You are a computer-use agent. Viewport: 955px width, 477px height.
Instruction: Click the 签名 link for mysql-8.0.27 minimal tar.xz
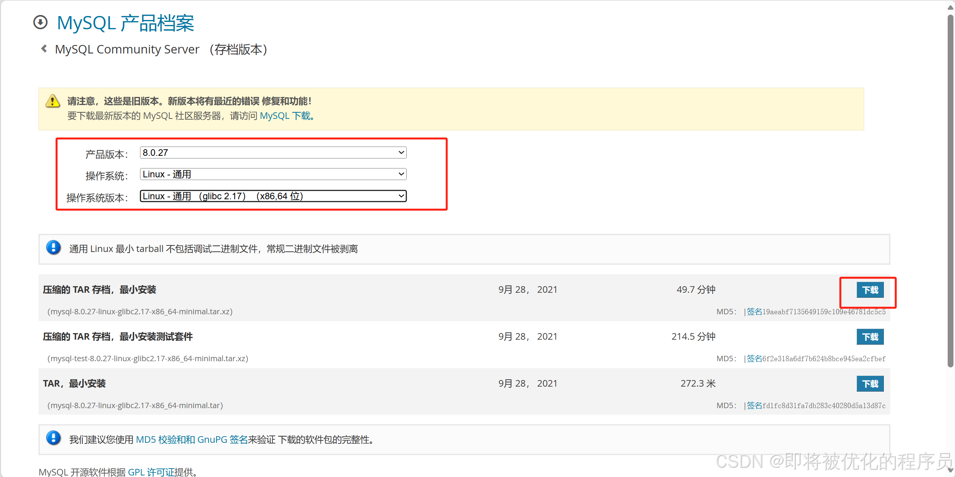coord(754,312)
